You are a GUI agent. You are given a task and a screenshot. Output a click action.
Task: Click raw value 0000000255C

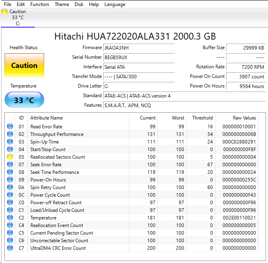pyautogui.click(x=239, y=180)
